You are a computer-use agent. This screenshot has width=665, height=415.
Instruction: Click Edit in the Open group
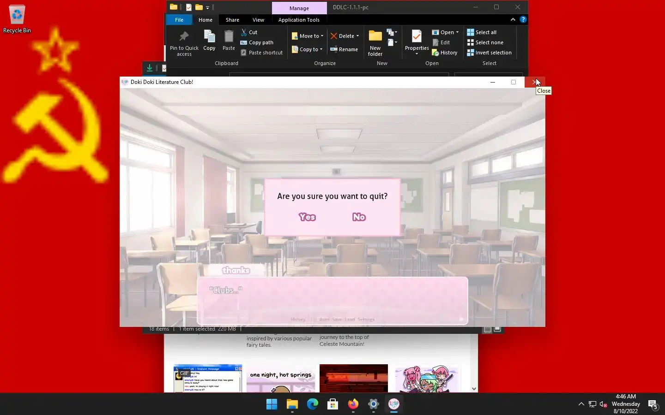click(441, 42)
